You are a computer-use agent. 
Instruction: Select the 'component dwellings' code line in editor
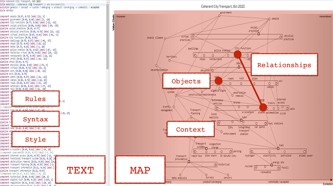pyautogui.click(x=25, y=40)
